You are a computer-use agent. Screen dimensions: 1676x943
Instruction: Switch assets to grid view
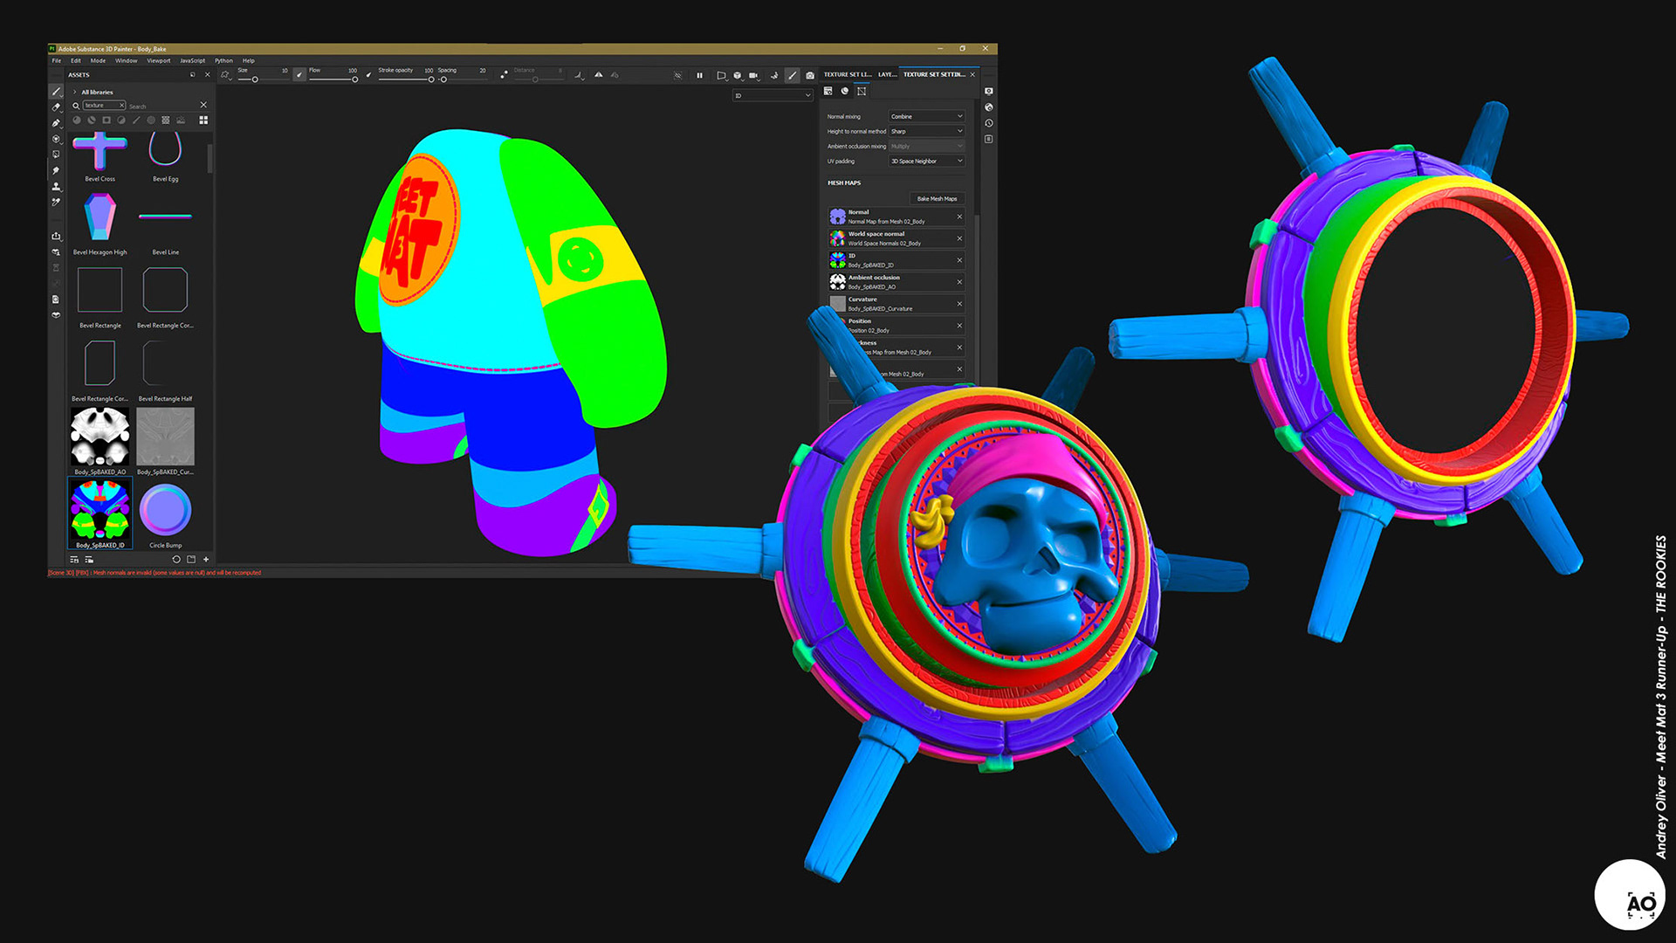(x=203, y=120)
